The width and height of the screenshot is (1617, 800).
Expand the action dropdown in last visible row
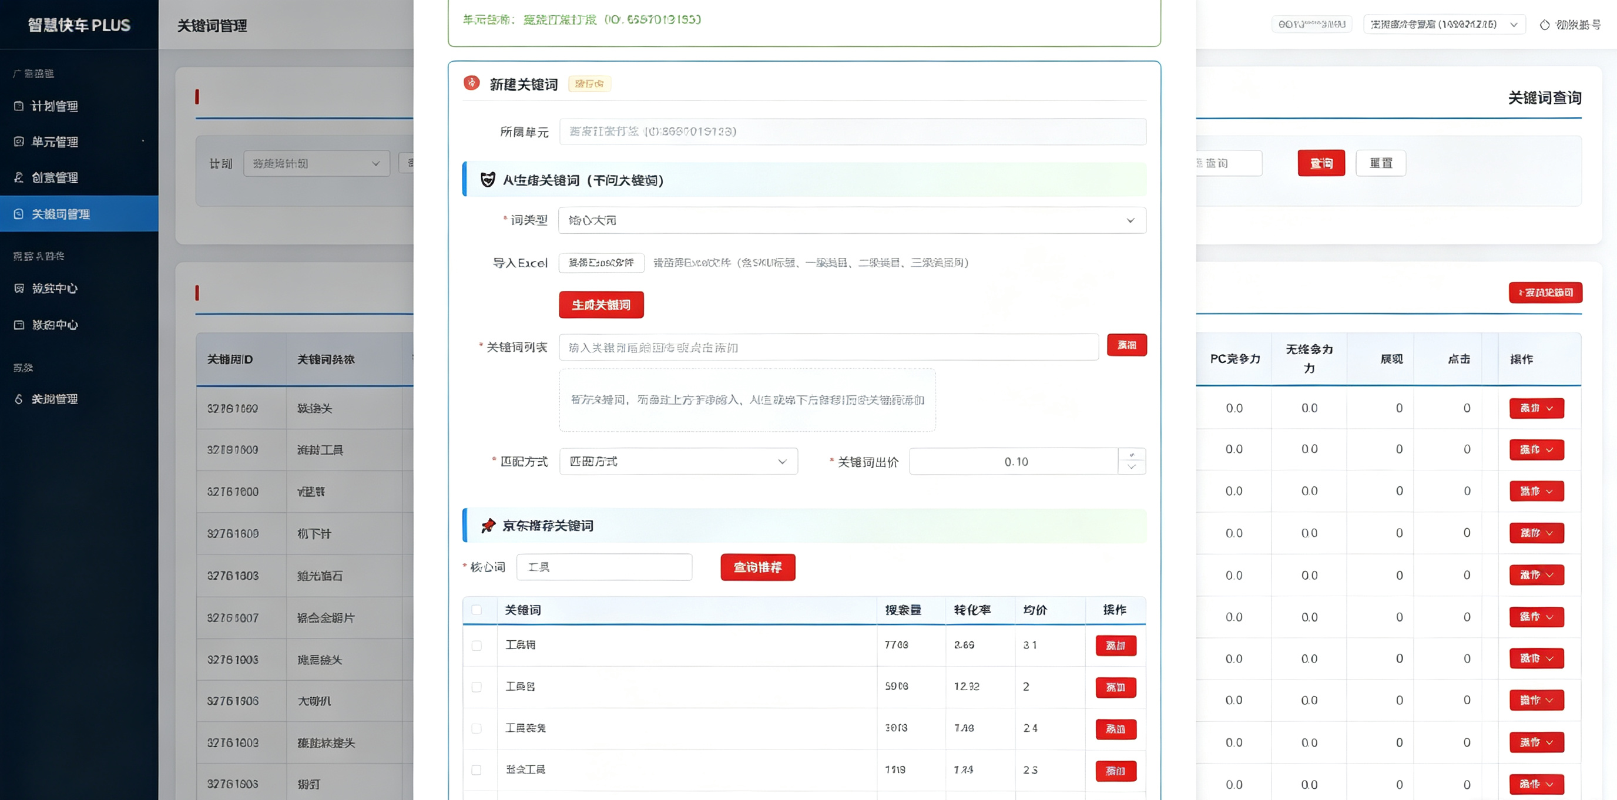point(1537,784)
